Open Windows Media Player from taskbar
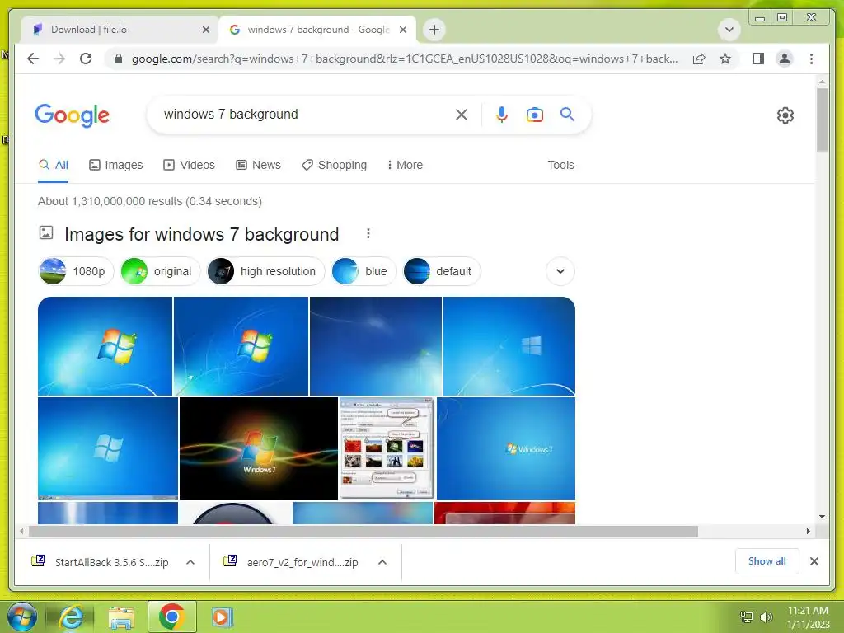The height and width of the screenshot is (633, 844). click(x=221, y=617)
